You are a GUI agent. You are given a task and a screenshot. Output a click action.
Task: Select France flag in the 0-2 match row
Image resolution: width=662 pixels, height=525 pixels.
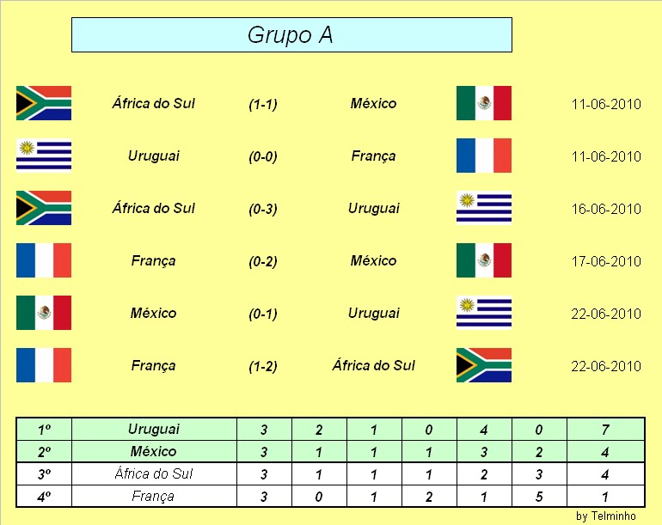(44, 260)
